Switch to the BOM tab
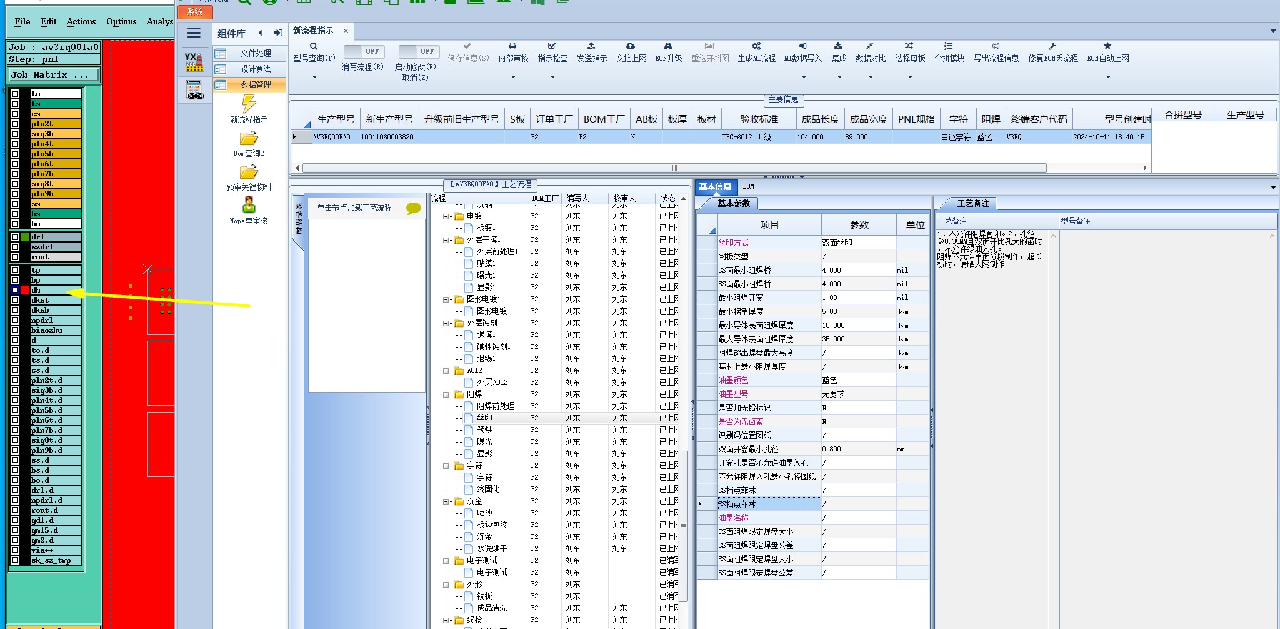 pos(749,186)
